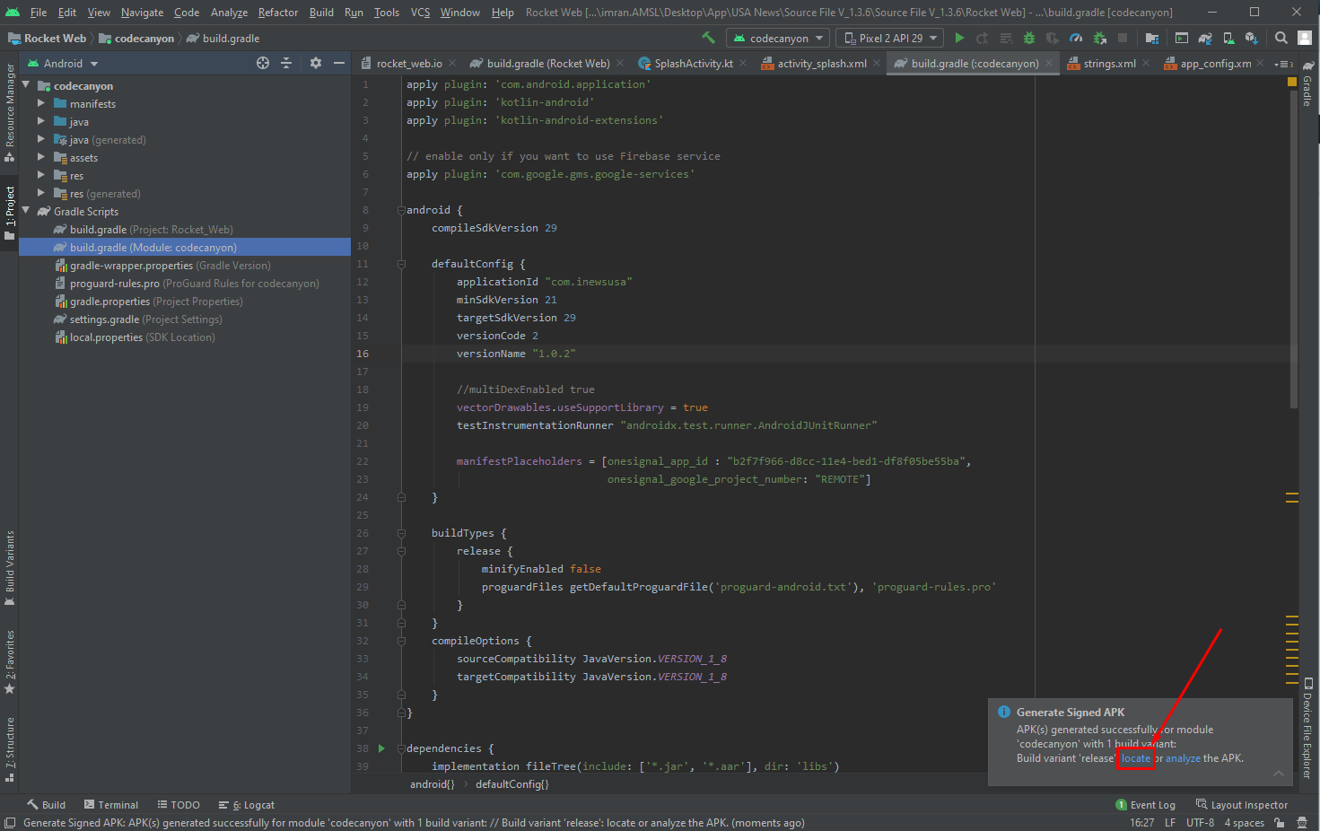This screenshot has height=831, width=1320.
Task: Click the IDE inspections icon in status bar
Action: point(1302,822)
